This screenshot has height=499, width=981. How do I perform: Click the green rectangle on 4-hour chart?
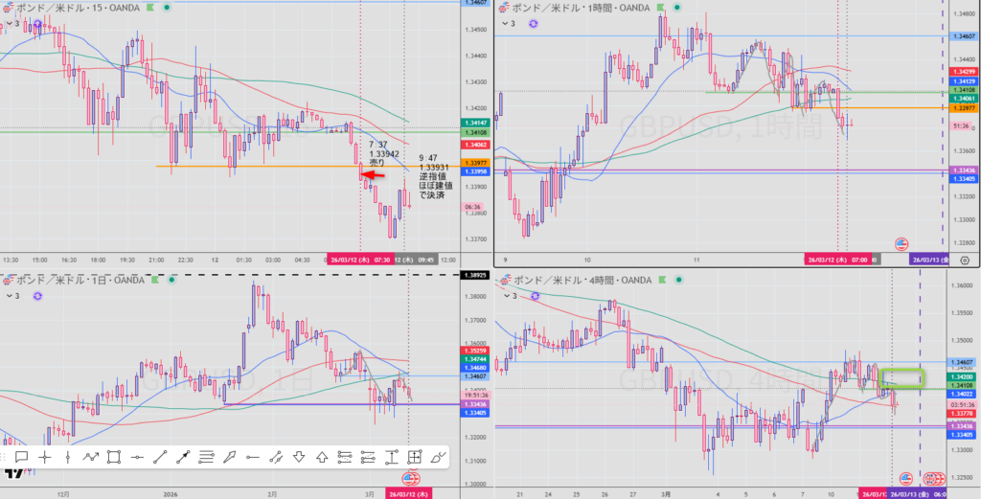point(899,378)
